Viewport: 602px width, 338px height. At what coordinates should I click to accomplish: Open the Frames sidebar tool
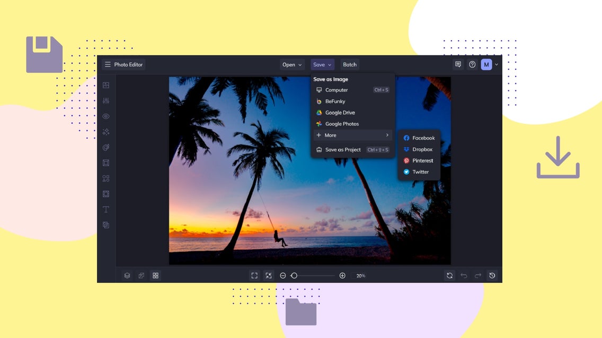click(x=106, y=163)
